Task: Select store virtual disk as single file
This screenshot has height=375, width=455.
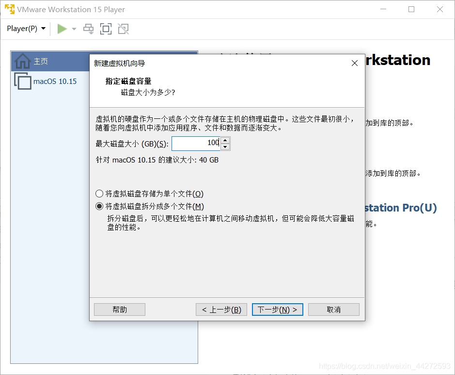Action: click(x=100, y=194)
